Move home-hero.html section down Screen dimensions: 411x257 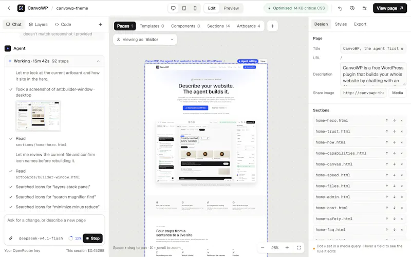coord(394,120)
